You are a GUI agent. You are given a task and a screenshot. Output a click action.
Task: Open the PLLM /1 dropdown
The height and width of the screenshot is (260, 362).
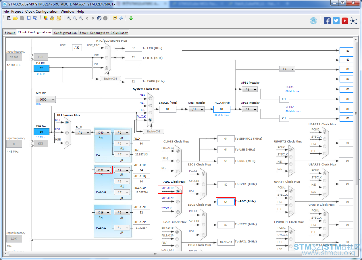click(x=82, y=132)
